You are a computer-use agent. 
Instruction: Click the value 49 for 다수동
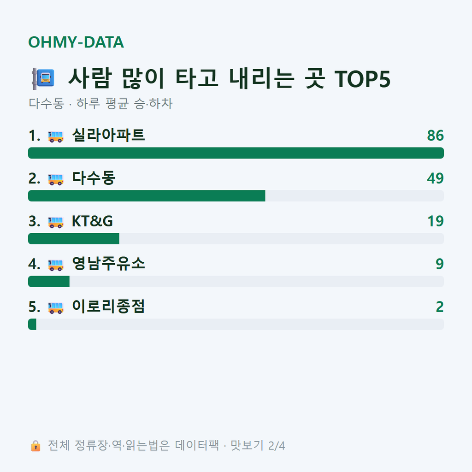pyautogui.click(x=435, y=178)
